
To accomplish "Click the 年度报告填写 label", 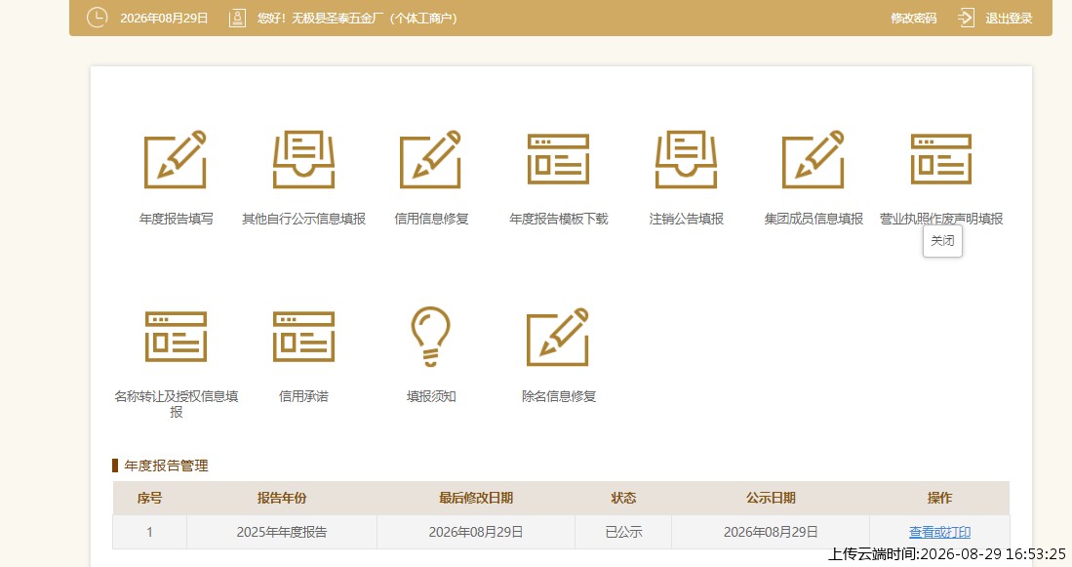I will click(177, 219).
